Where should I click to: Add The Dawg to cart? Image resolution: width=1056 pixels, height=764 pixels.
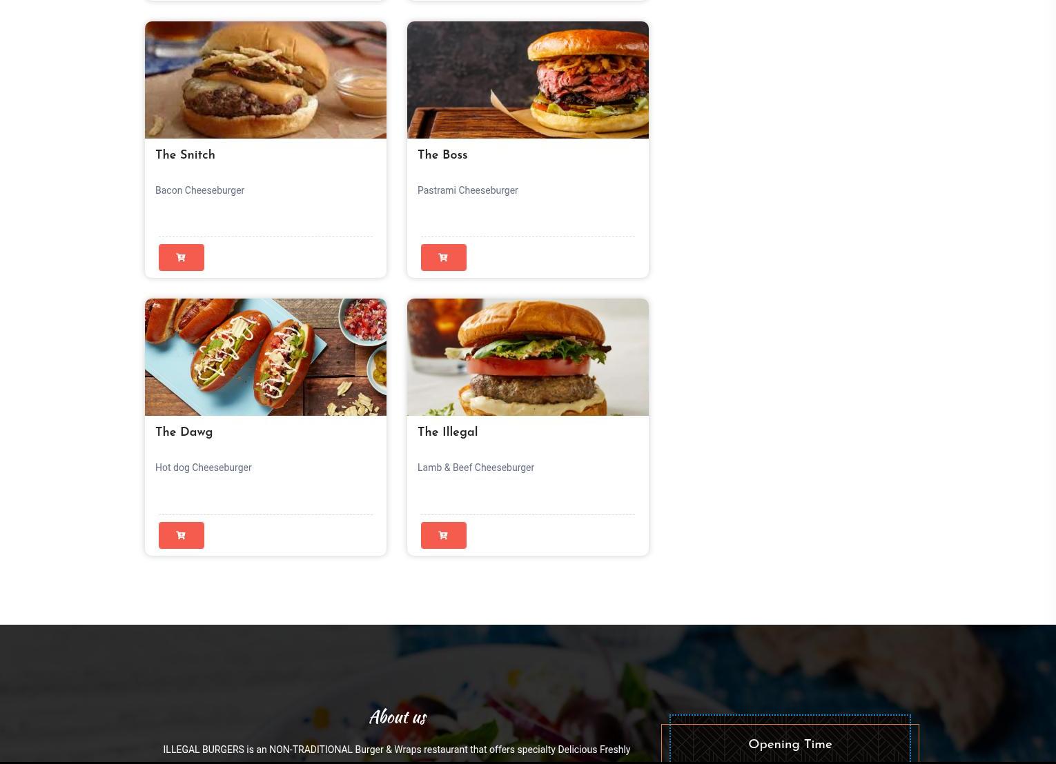(182, 535)
